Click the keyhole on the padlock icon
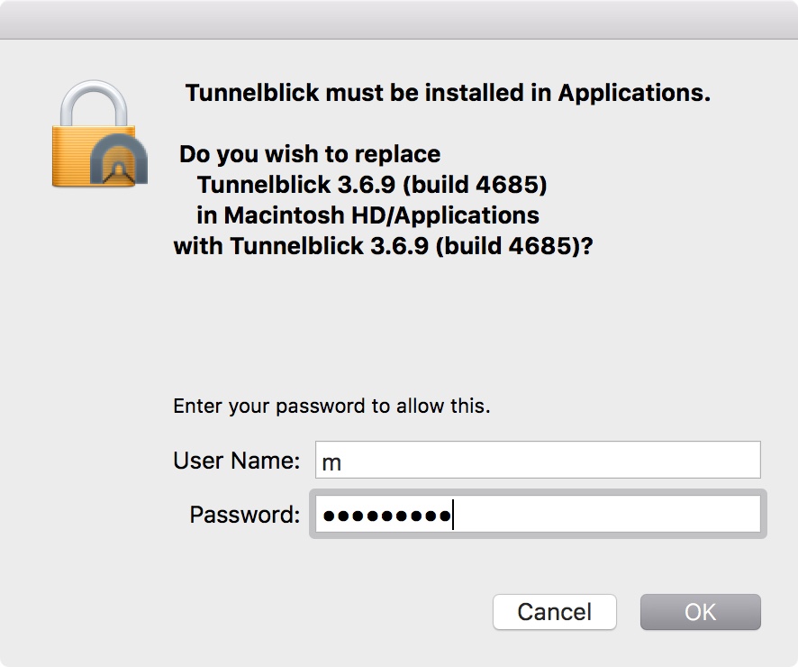798x667 pixels. click(x=117, y=169)
